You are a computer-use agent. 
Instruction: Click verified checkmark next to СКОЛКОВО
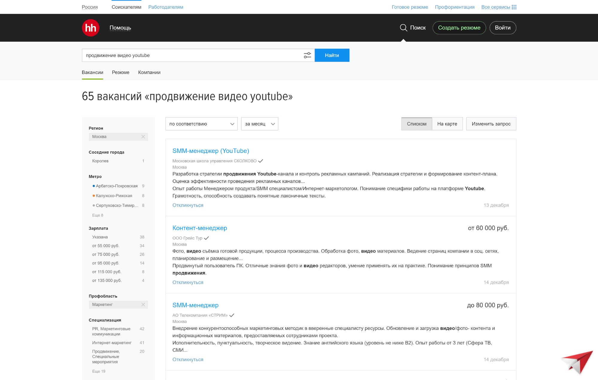(x=261, y=161)
